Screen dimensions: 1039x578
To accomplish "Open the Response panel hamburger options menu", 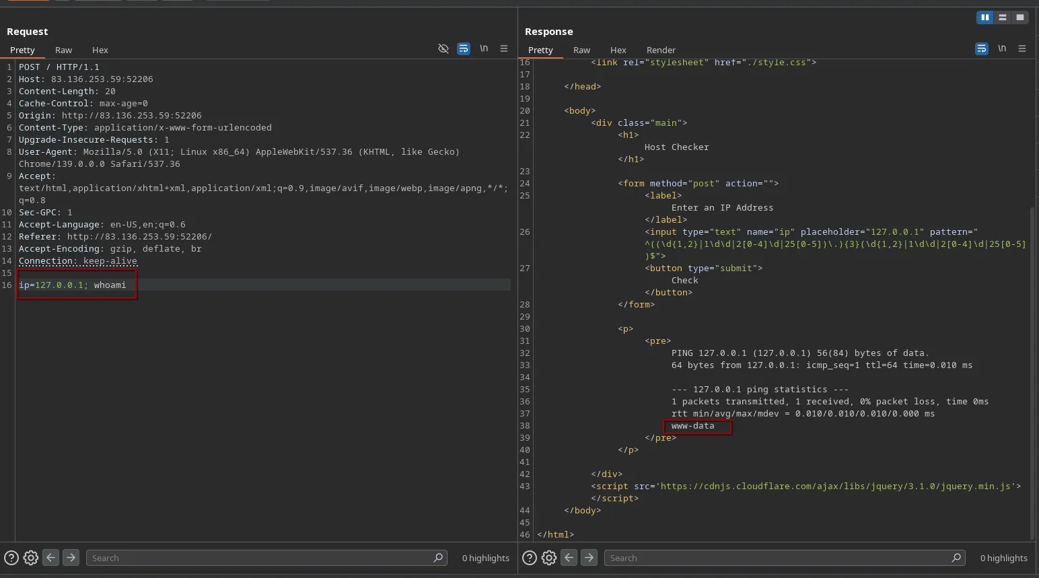I will pyautogui.click(x=1022, y=48).
